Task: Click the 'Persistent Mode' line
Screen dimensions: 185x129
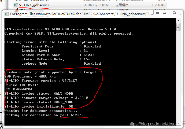Action: pos(61,46)
